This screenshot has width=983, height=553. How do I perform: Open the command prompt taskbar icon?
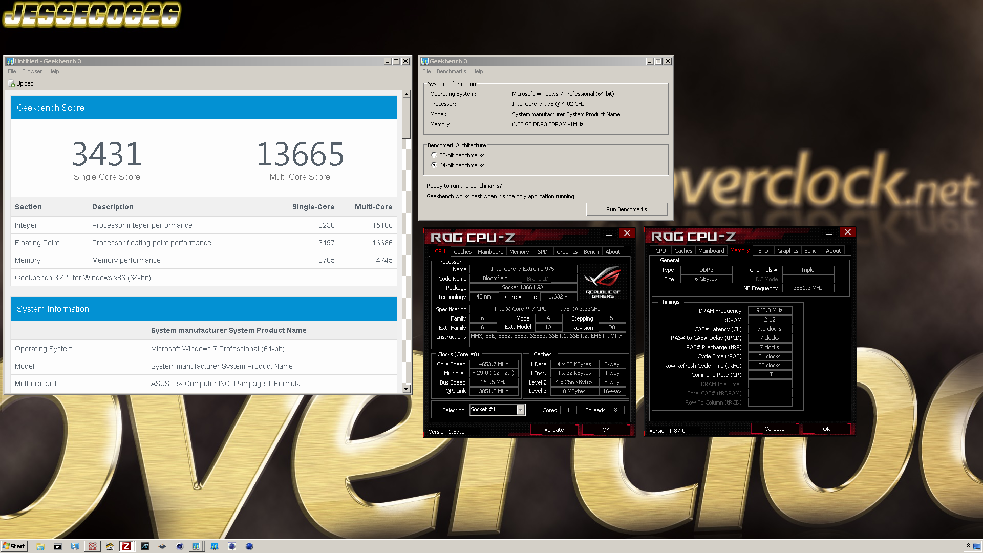coord(58,546)
